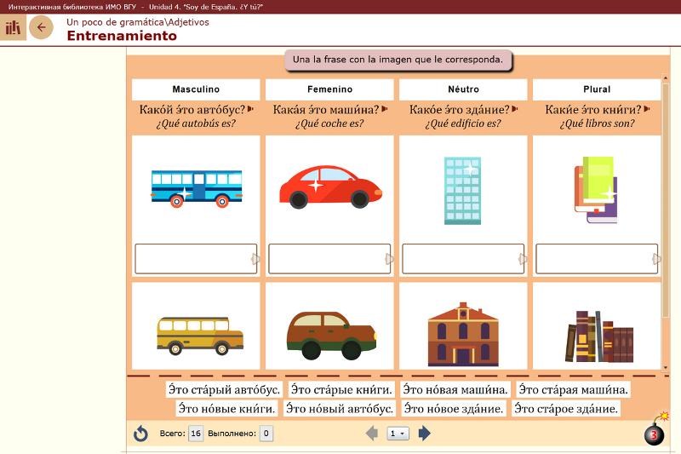This screenshot has width=681, height=454.
Task: Choose the phrase Это старые книги
Action: pos(341,390)
